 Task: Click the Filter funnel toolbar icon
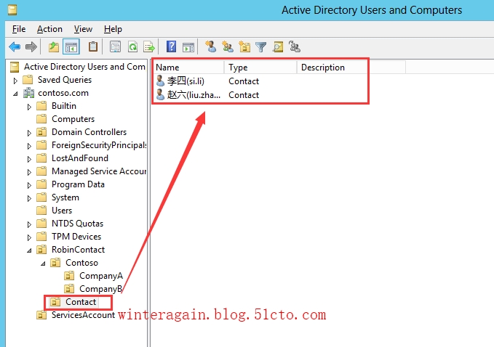coord(261,47)
